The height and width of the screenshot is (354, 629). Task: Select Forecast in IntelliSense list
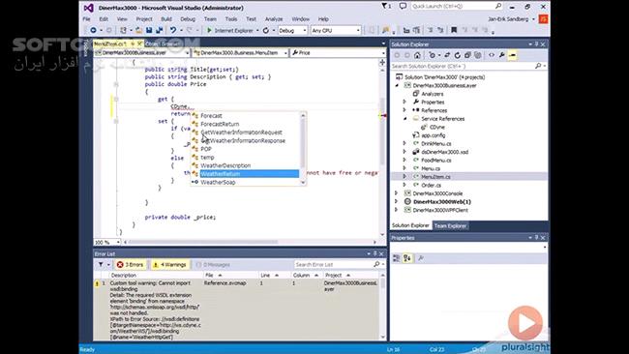(x=245, y=115)
